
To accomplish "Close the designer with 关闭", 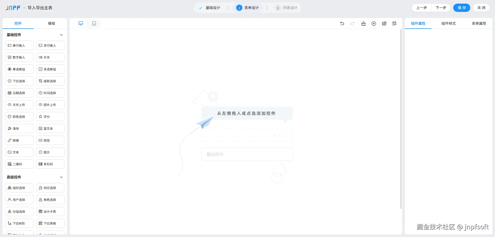I will (x=481, y=8).
